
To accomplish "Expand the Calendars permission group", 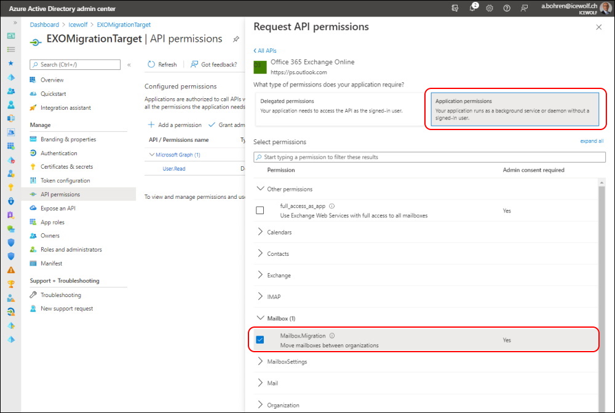I will (260, 232).
